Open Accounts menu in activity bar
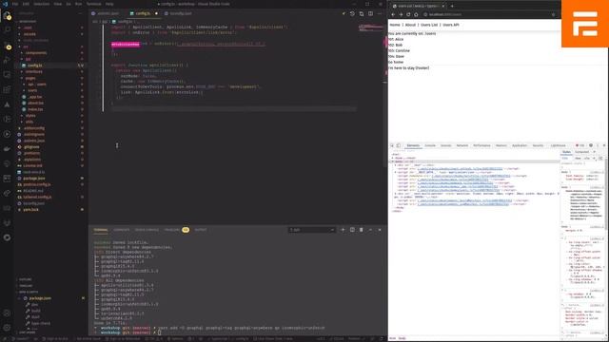 (x=7, y=313)
